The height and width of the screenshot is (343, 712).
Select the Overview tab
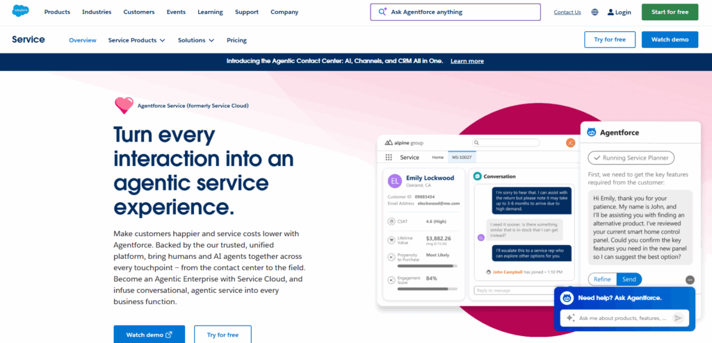83,40
